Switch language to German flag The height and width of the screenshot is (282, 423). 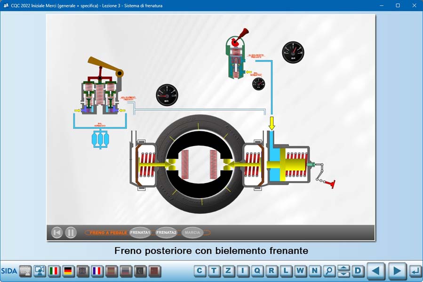pyautogui.click(x=68, y=271)
